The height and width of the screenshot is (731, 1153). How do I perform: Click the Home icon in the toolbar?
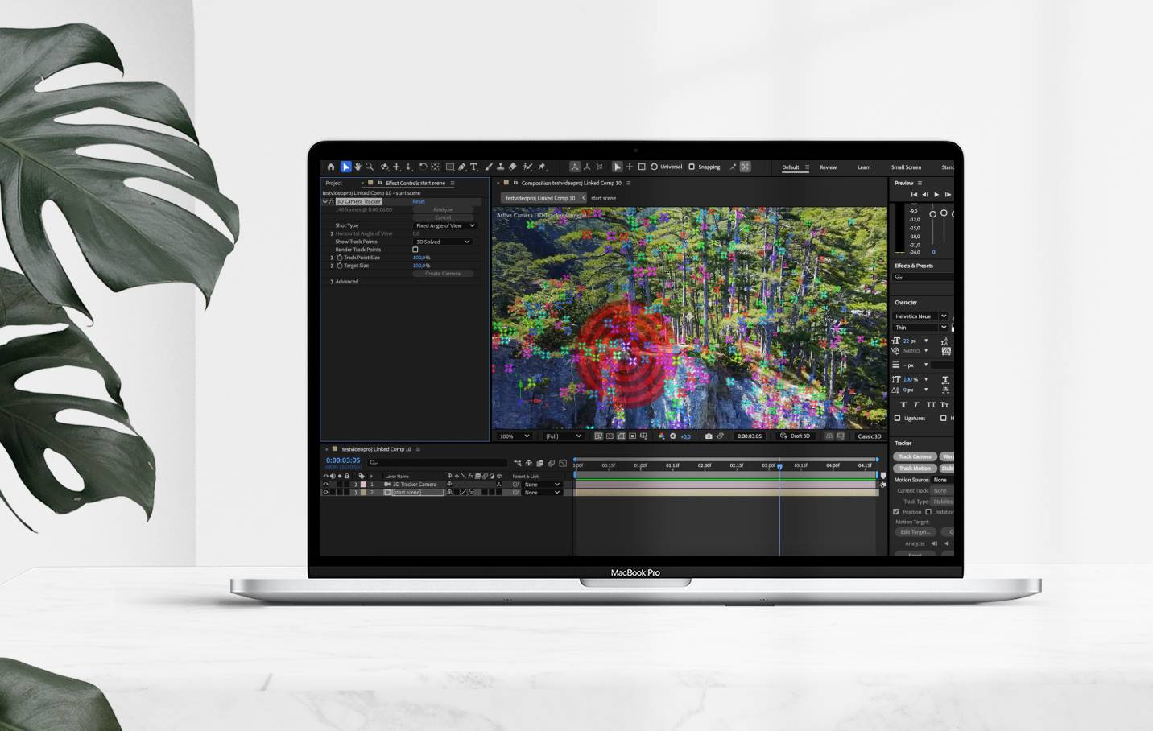331,167
